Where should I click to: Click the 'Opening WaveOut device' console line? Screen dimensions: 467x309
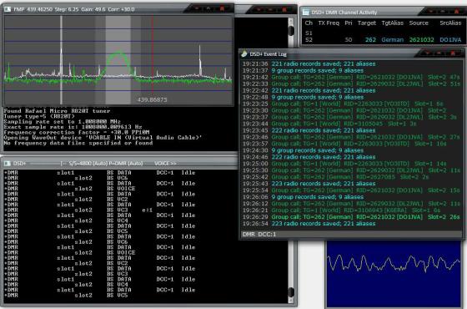103,138
